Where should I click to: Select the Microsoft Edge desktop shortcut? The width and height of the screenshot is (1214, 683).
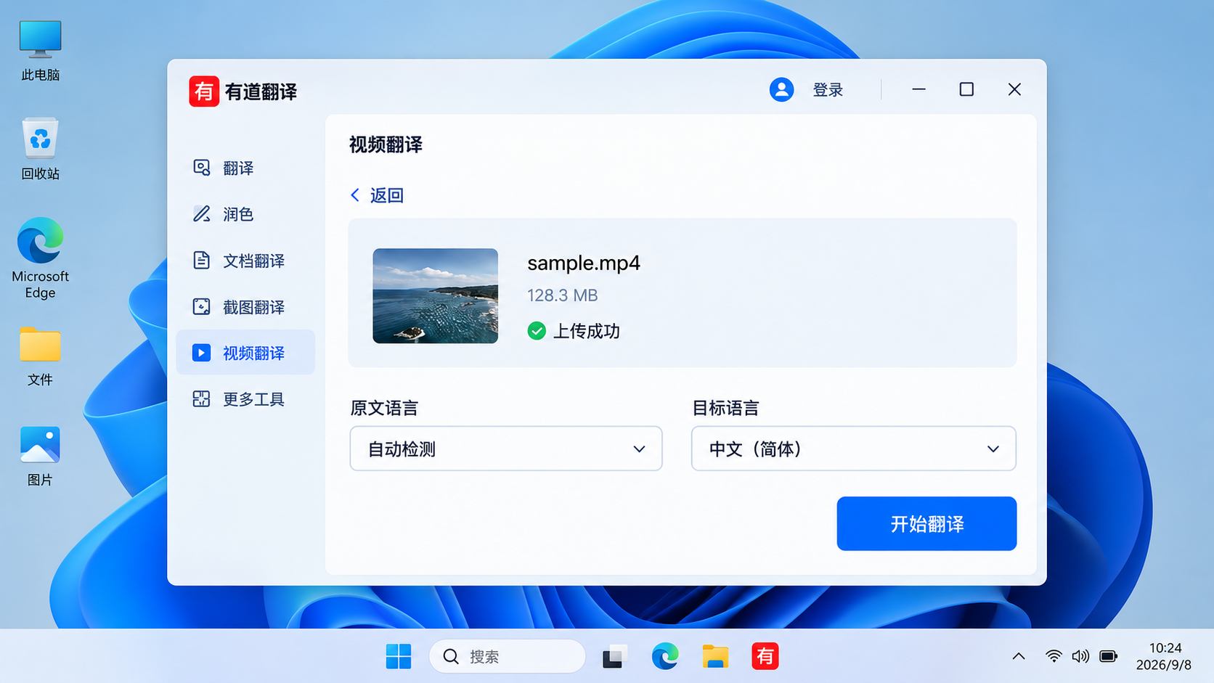point(40,258)
